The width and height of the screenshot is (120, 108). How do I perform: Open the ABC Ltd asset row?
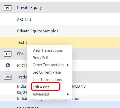coord(60,19)
